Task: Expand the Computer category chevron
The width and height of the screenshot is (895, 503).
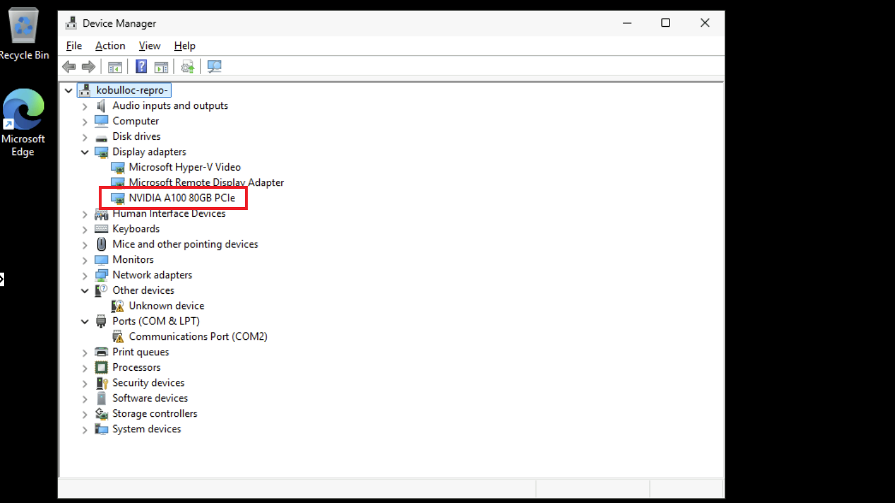Action: coord(84,121)
